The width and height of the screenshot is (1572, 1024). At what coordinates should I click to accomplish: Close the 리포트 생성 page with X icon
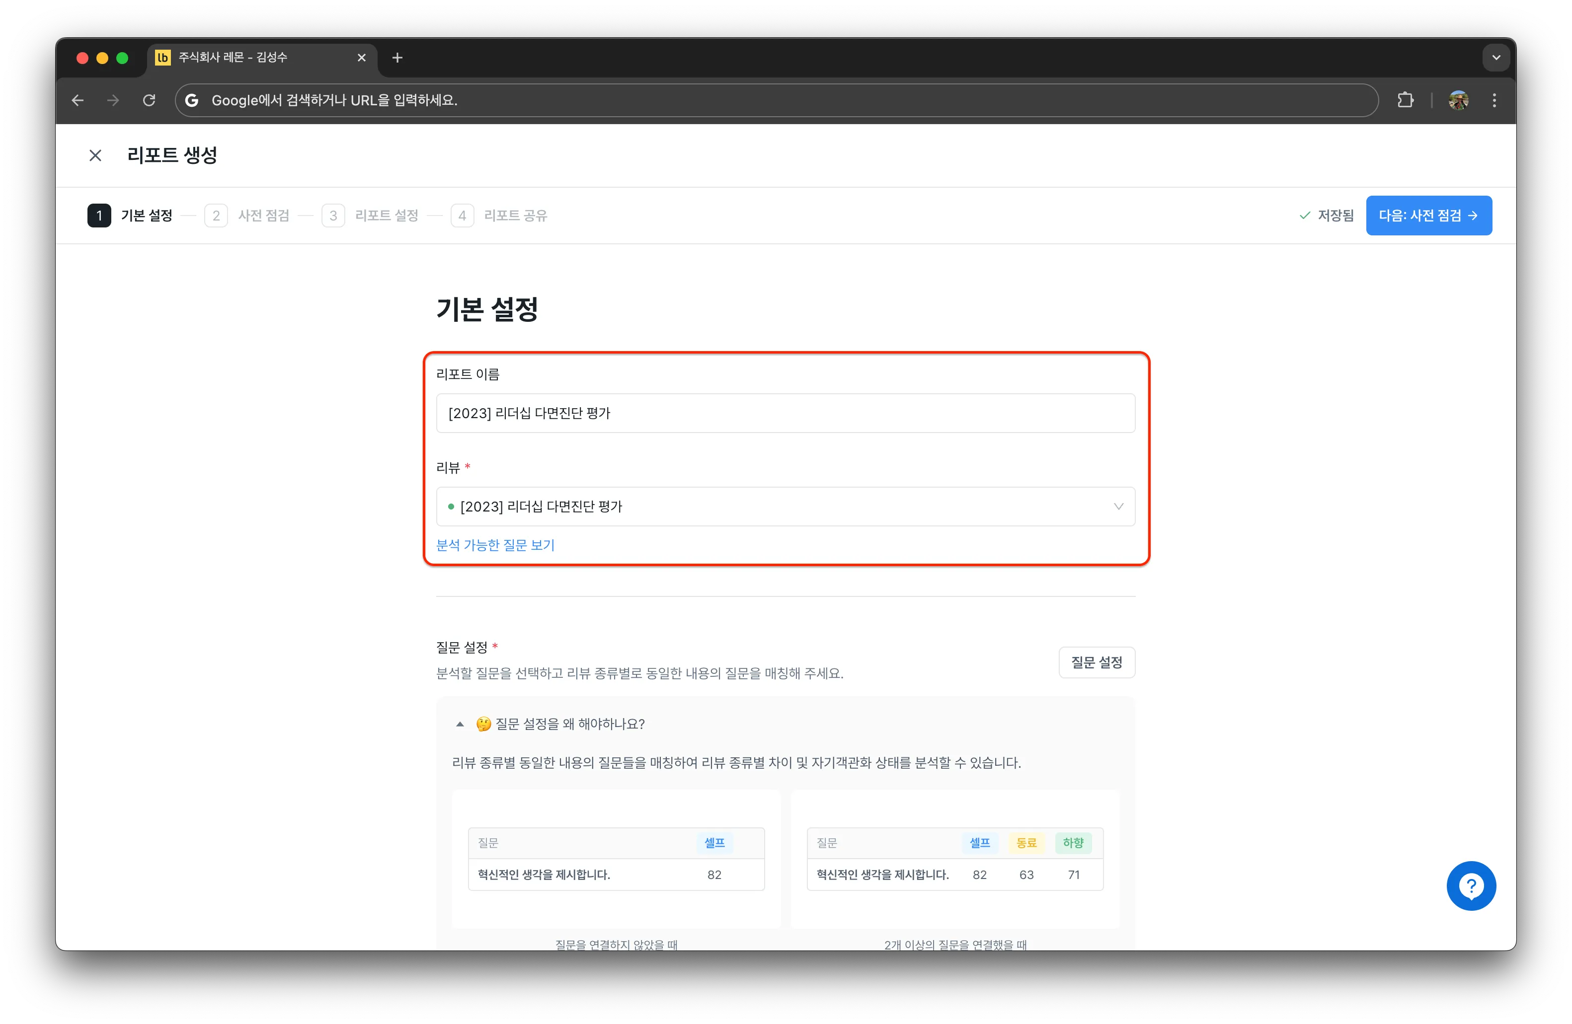(95, 155)
